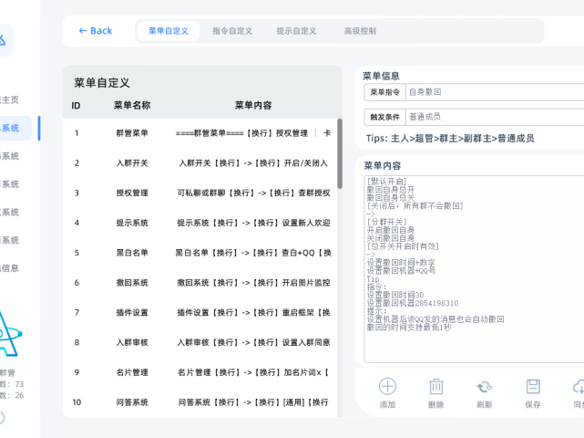Click the 黑白名单【换行】查白+QQ content cell
Viewport: 584px width, 438px height.
(x=253, y=253)
